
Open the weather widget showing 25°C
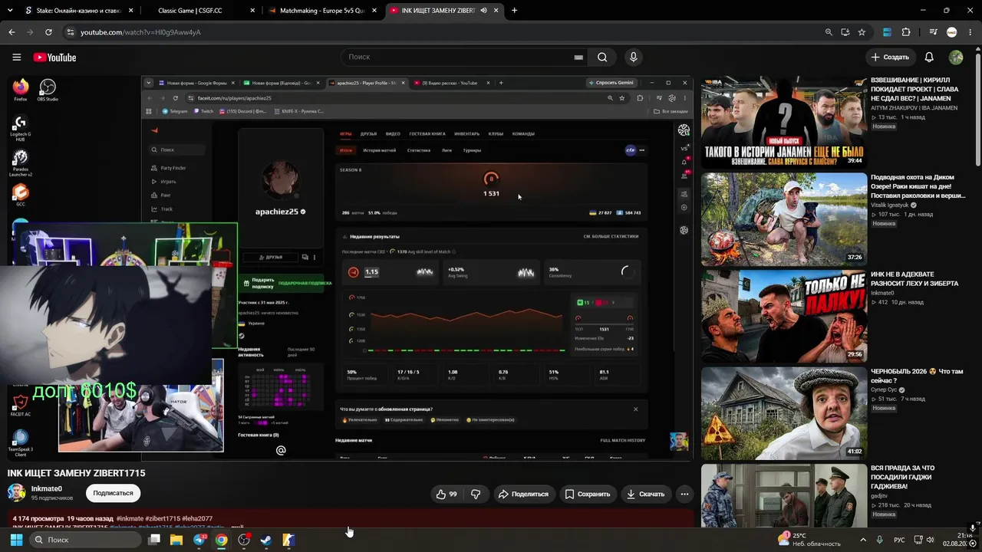pos(808,540)
